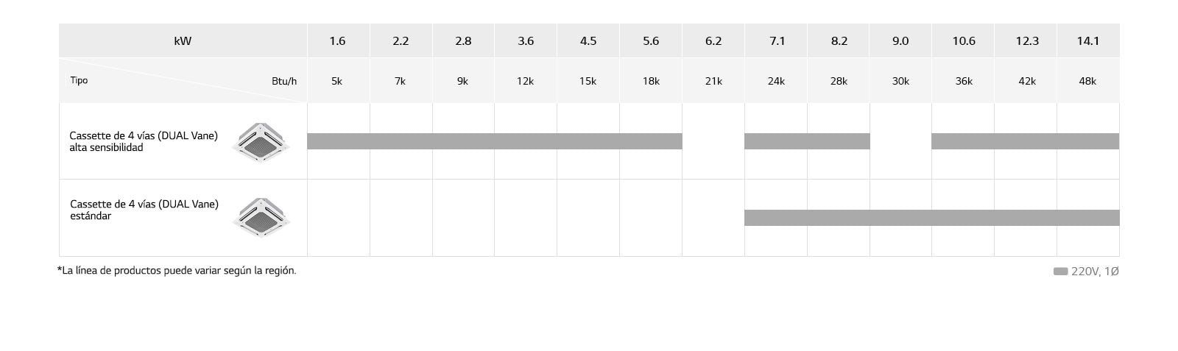This screenshot has height=351, width=1178.
Task: Select the 6.2 kW column header
Action: [x=713, y=41]
